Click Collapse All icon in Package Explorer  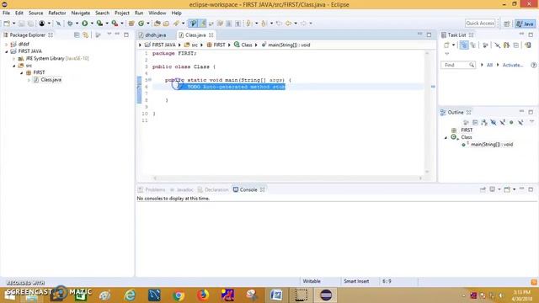pyautogui.click(x=77, y=35)
